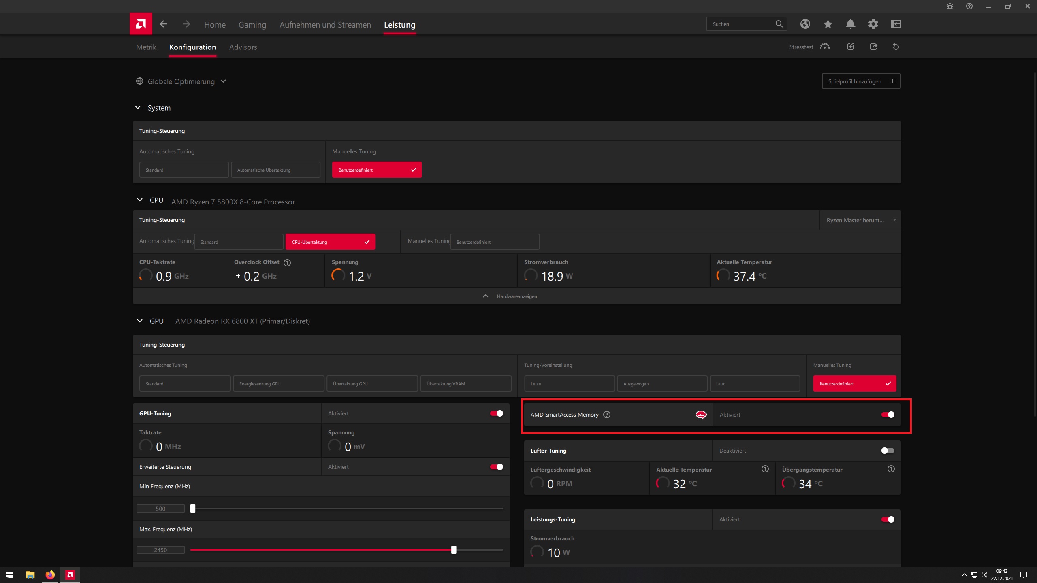Image resolution: width=1037 pixels, height=583 pixels.
Task: Open notifications bell icon
Action: pyautogui.click(x=850, y=24)
